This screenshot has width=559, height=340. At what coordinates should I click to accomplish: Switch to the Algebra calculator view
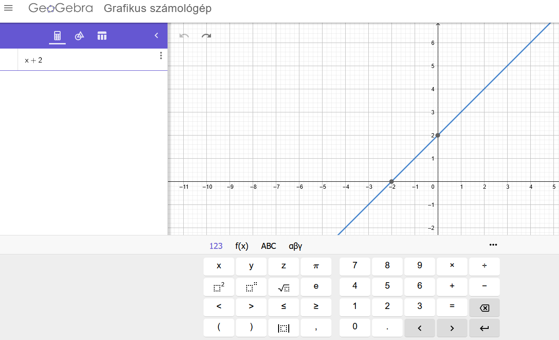pos(57,36)
